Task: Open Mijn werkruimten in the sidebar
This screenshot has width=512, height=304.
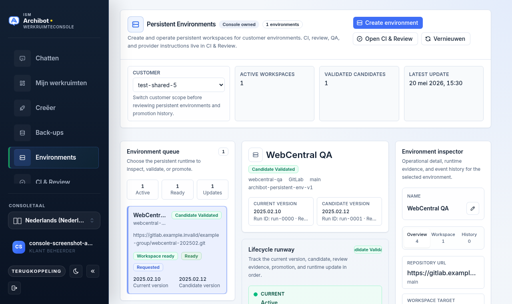Action: click(x=54, y=83)
